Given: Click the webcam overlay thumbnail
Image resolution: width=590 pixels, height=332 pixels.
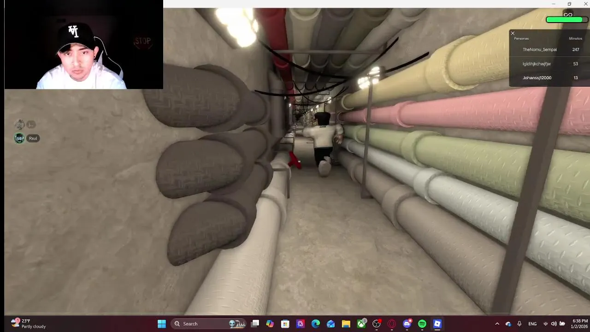Looking at the screenshot, I should (x=83, y=44).
